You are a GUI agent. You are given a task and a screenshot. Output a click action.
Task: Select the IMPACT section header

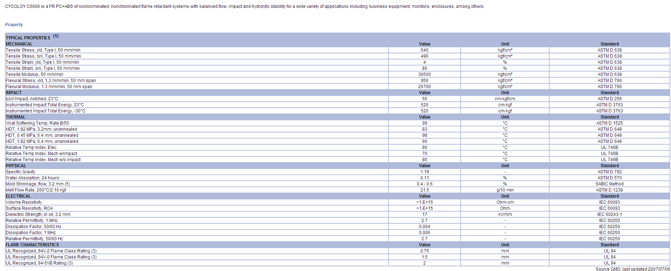[x=14, y=93]
